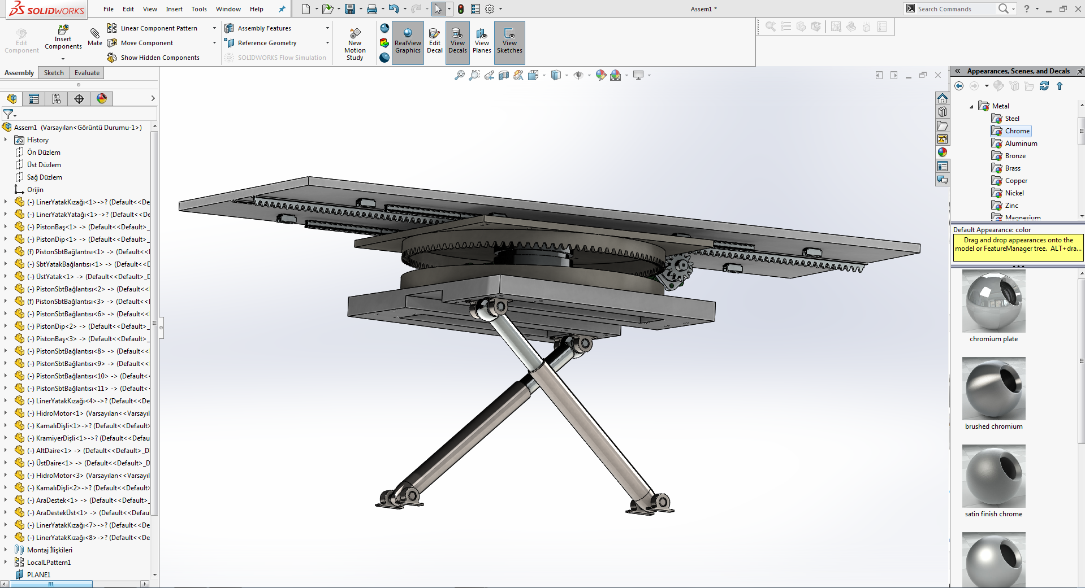
Task: Open the Insert menu
Action: click(x=174, y=9)
